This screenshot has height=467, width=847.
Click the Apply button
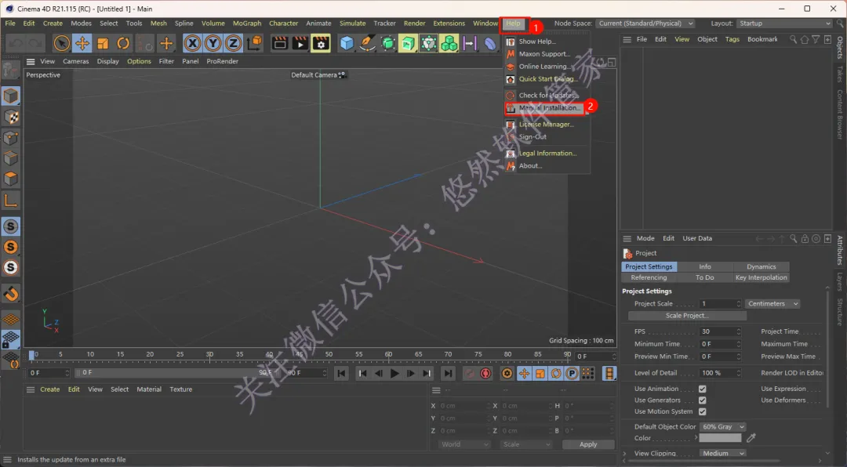click(588, 444)
